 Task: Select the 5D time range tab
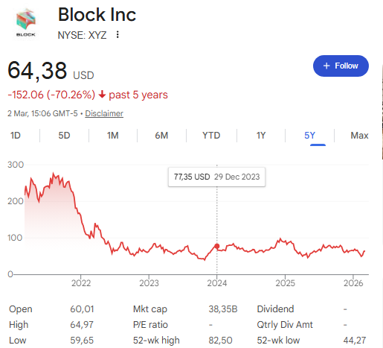[64, 136]
